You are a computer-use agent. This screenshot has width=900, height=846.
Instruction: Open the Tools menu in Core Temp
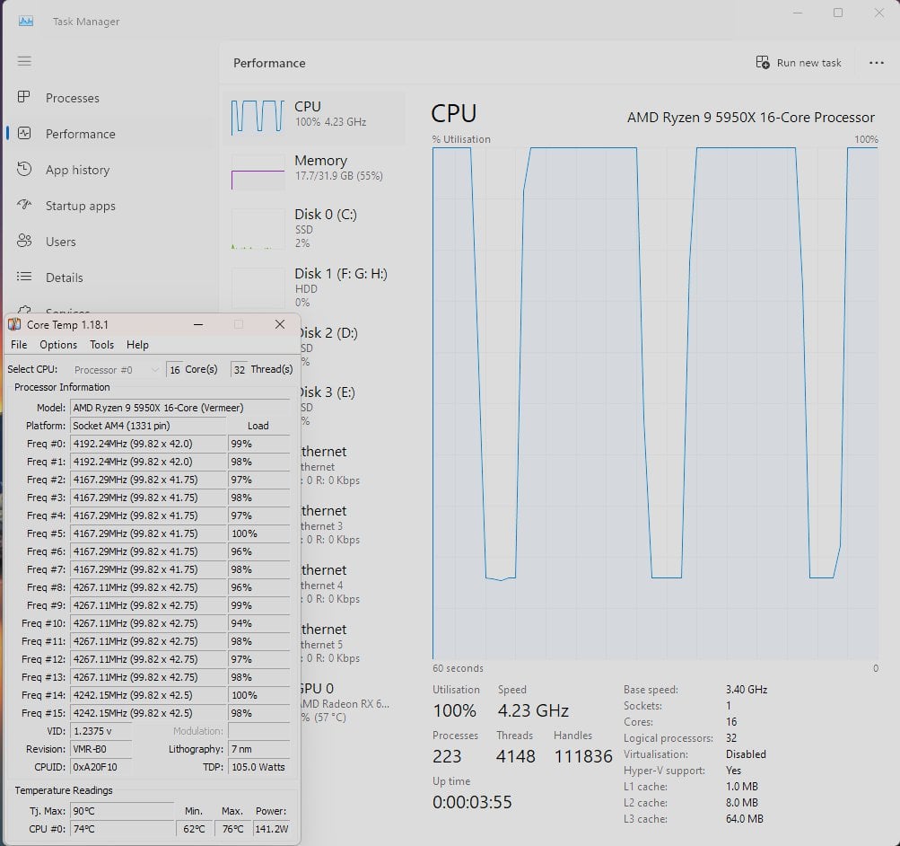101,345
